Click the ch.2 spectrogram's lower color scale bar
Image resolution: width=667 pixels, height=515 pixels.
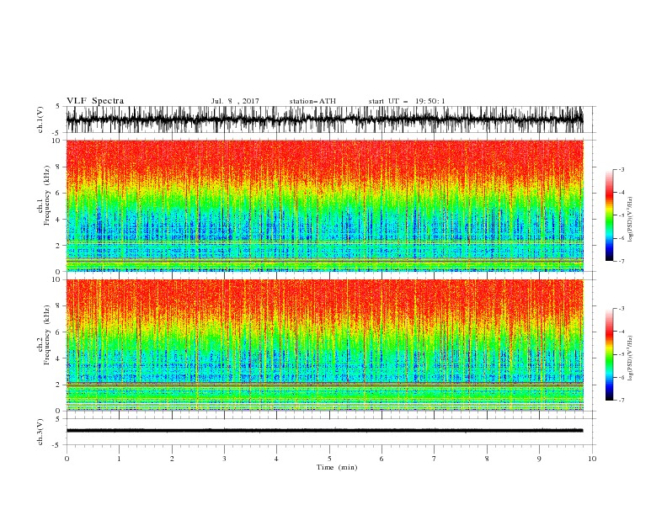click(609, 354)
